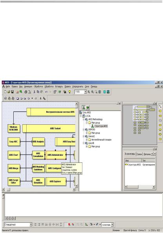Switch to the Связи tab
The height and width of the screenshot is (233, 163).
pyautogui.click(x=139, y=154)
